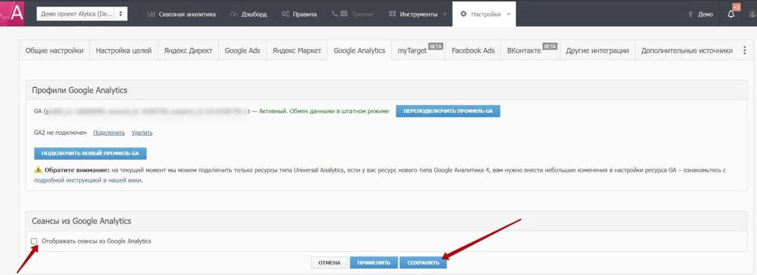757x275 pixels.
Task: Switch to Настройка целей tab
Action: (x=124, y=51)
